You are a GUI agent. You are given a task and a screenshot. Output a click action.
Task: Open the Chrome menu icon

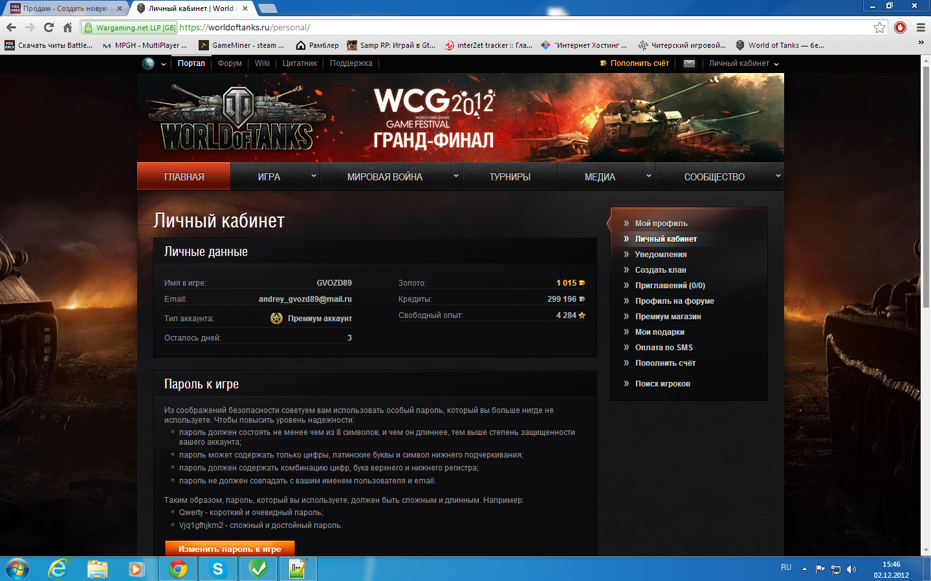[x=921, y=27]
